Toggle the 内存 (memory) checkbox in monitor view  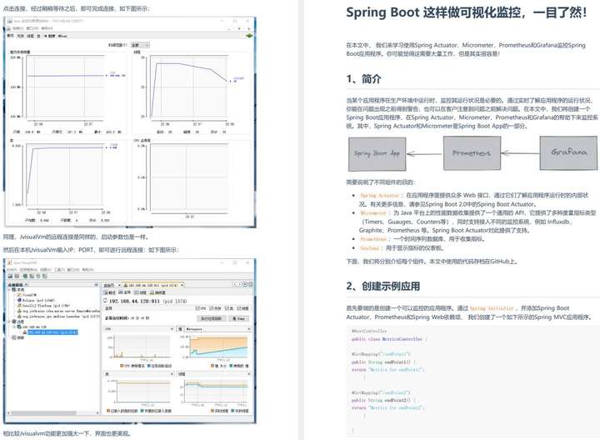coord(212,308)
